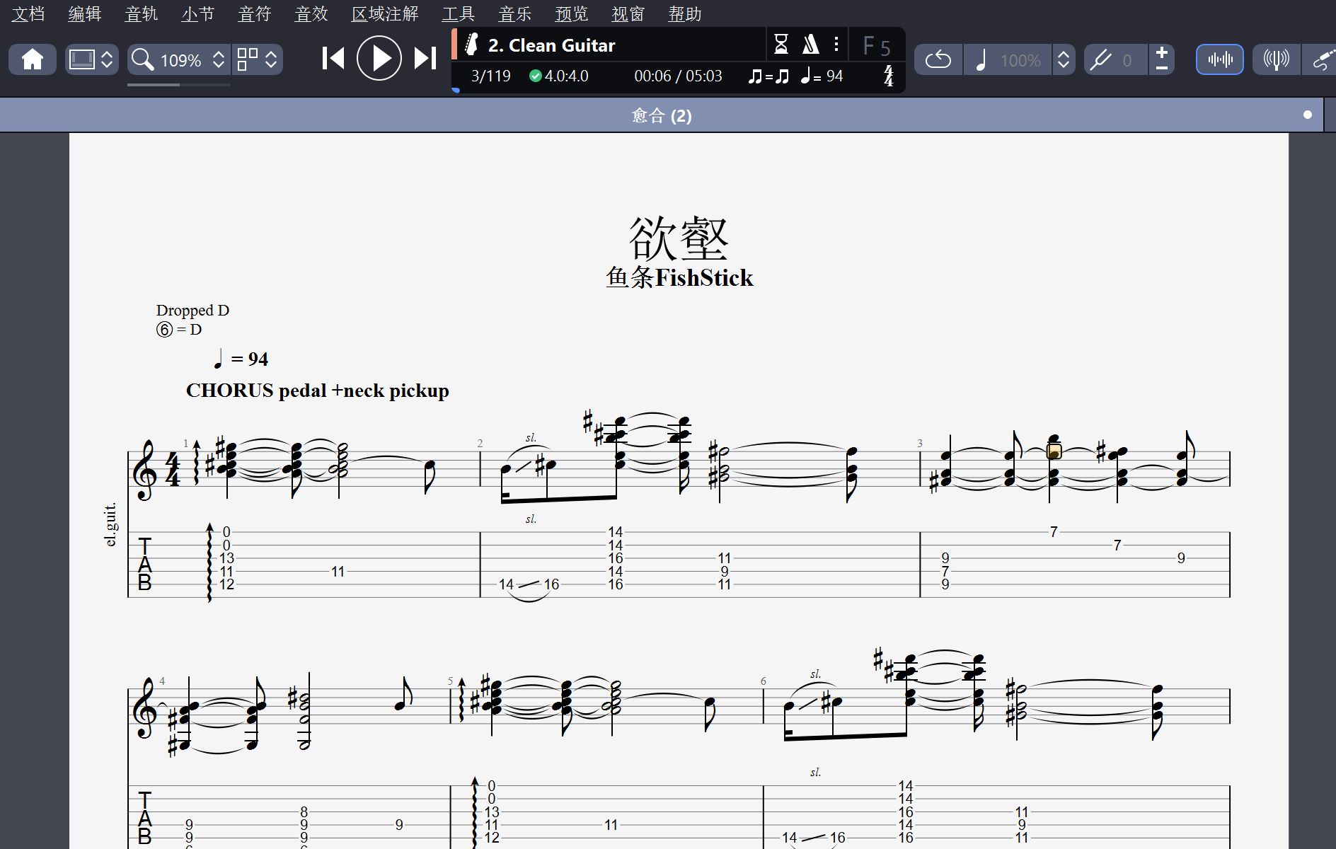Click the CHORUS pedal +neck pickup text

pyautogui.click(x=318, y=391)
